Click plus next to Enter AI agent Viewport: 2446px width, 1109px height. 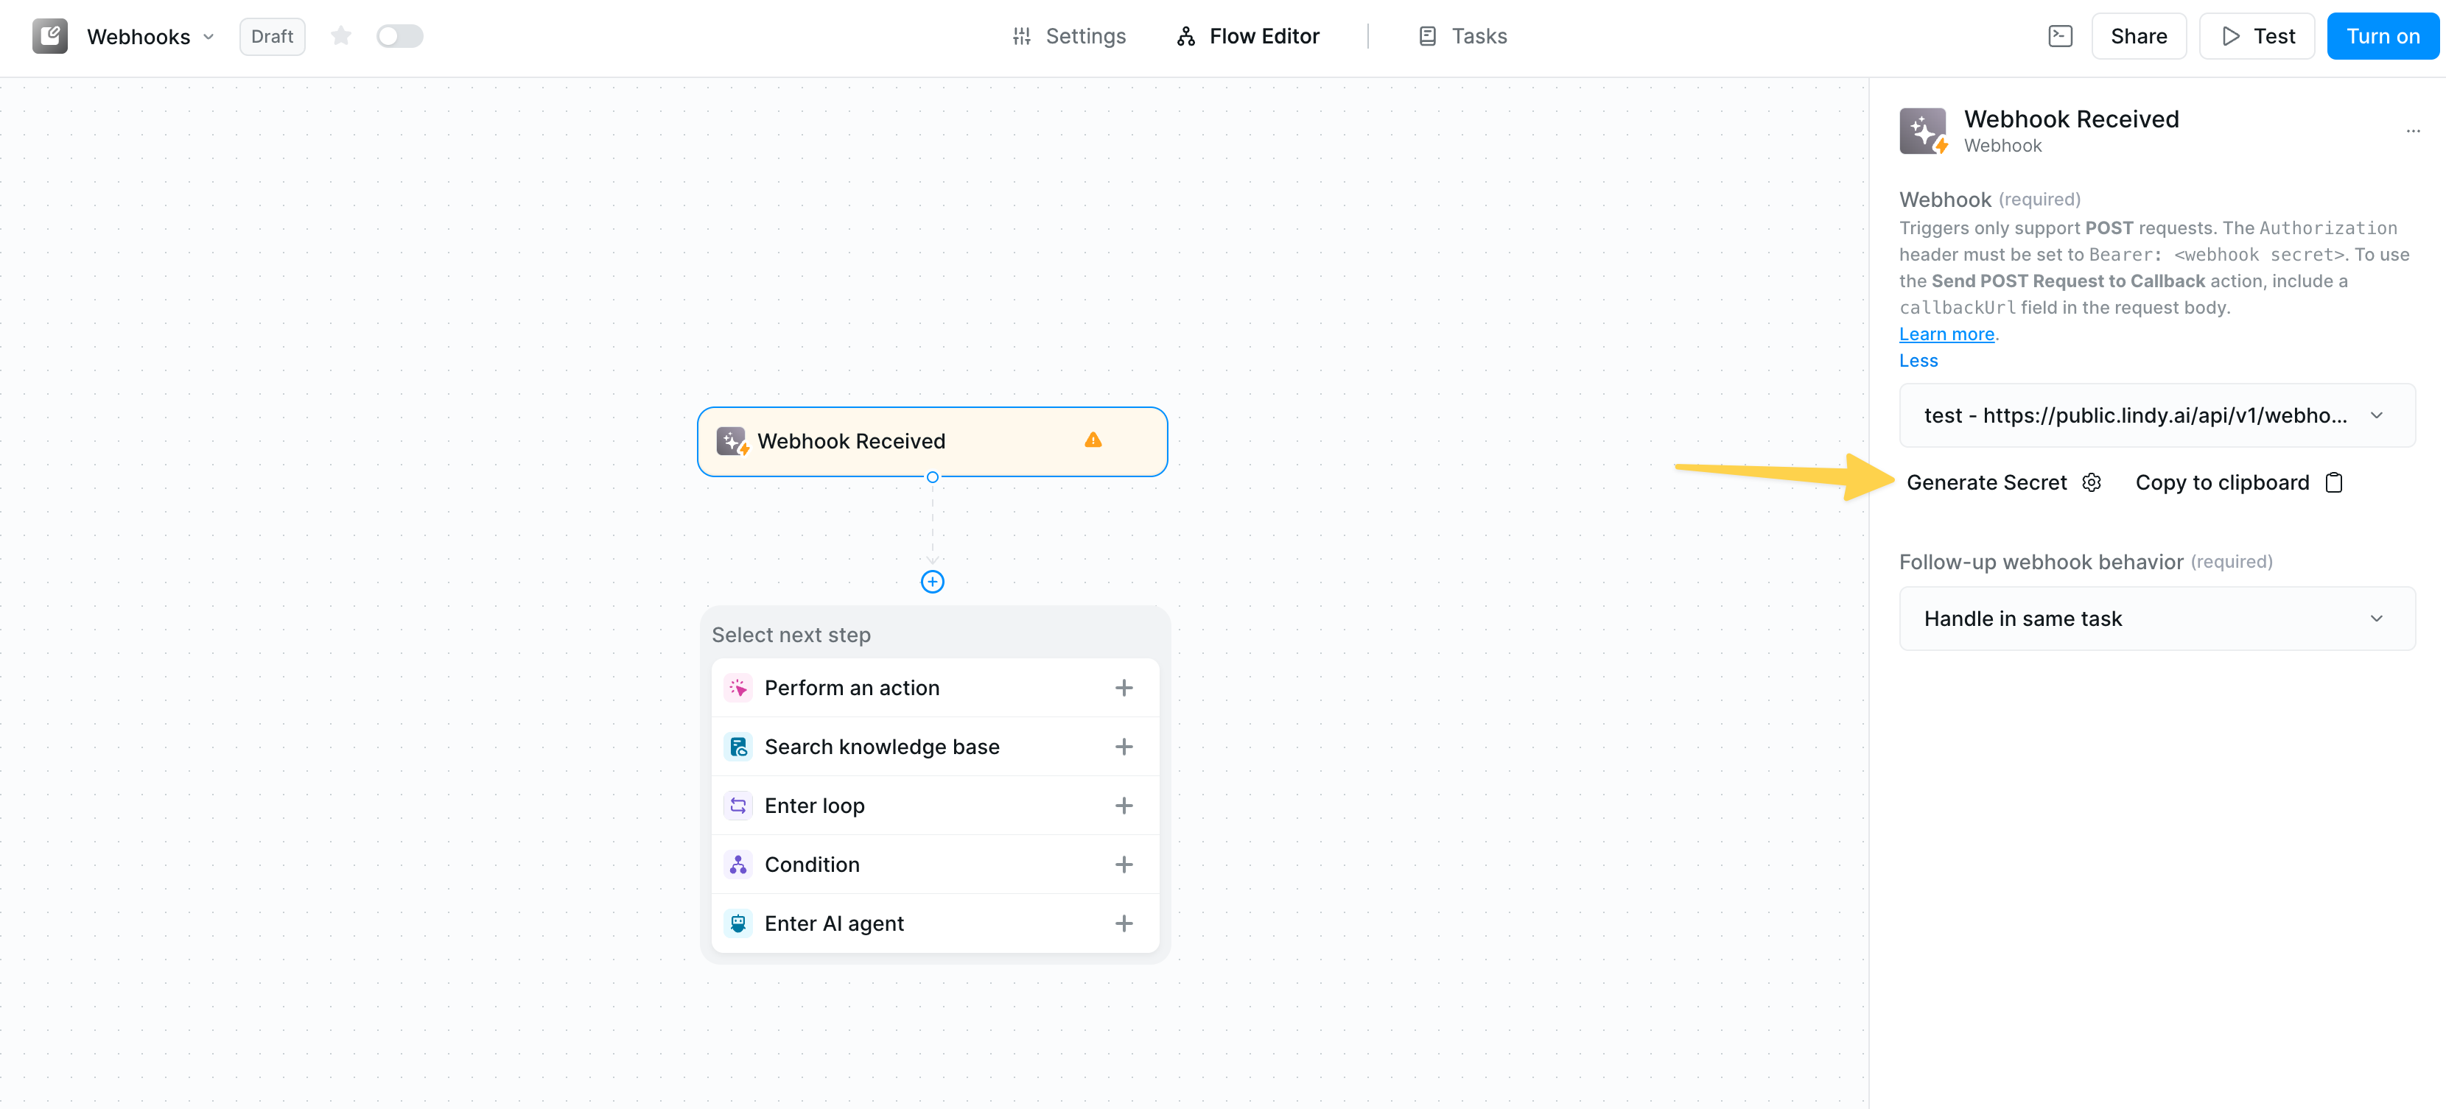(1124, 923)
